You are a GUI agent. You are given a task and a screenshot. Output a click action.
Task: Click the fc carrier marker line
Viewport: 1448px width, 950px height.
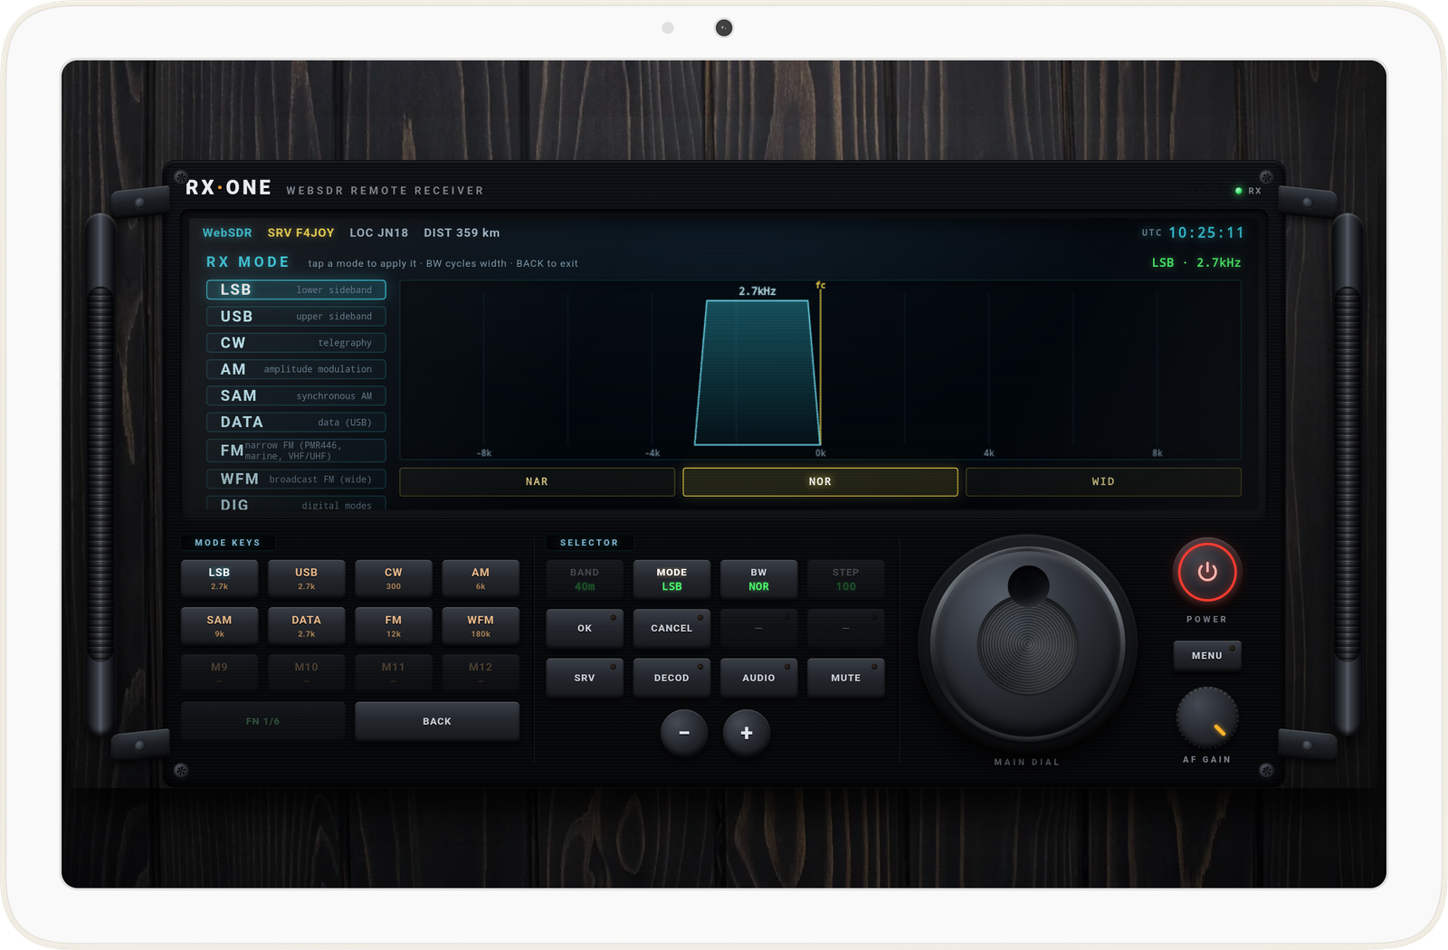click(821, 366)
